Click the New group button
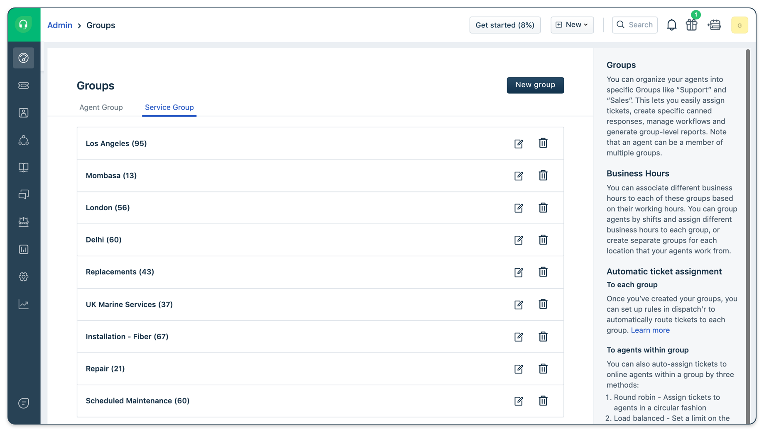This screenshot has height=432, width=764. tap(535, 85)
